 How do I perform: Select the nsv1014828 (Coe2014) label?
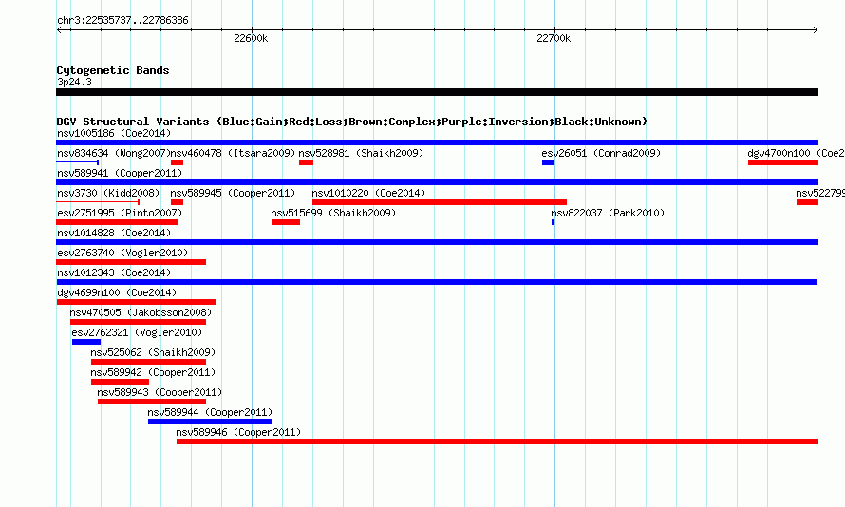point(114,233)
